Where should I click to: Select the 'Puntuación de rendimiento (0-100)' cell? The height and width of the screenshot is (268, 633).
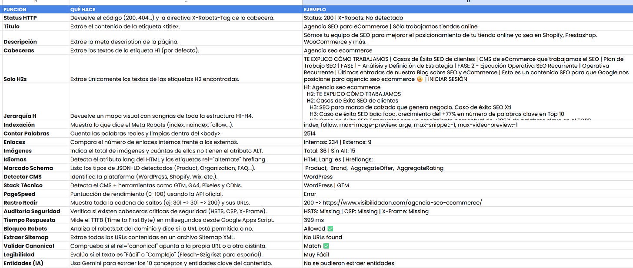pyautogui.click(x=185, y=194)
